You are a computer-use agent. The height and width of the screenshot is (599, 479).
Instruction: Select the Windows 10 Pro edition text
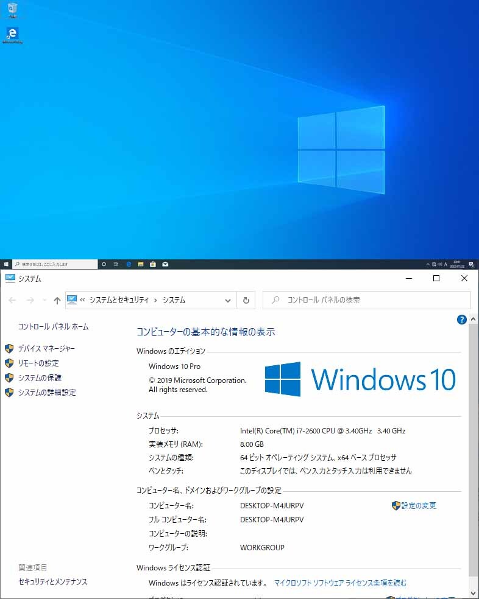pyautogui.click(x=174, y=366)
